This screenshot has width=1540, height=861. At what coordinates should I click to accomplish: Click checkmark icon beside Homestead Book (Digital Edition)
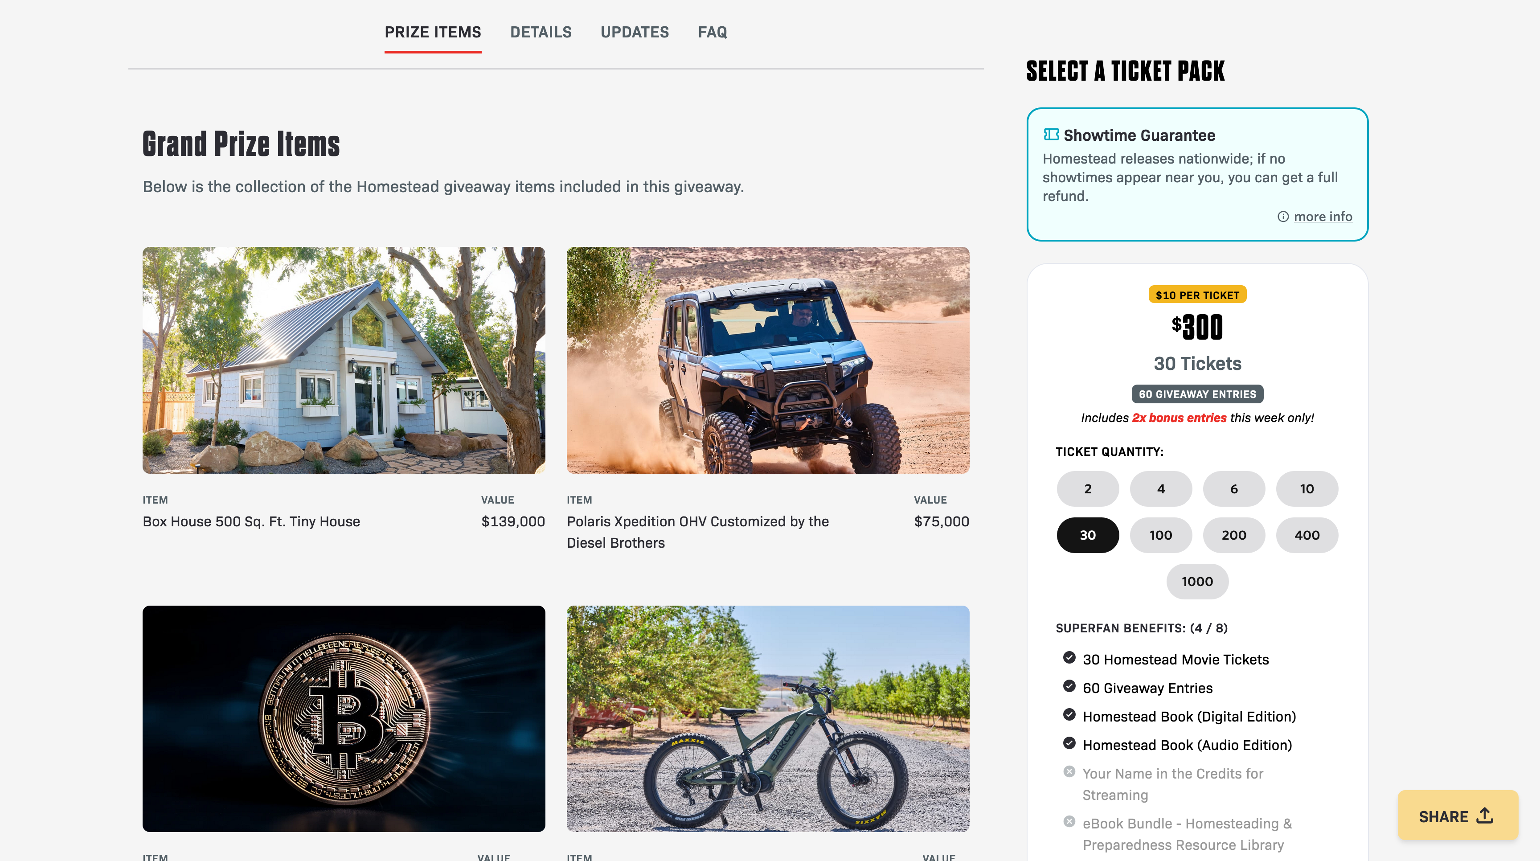1069,714
